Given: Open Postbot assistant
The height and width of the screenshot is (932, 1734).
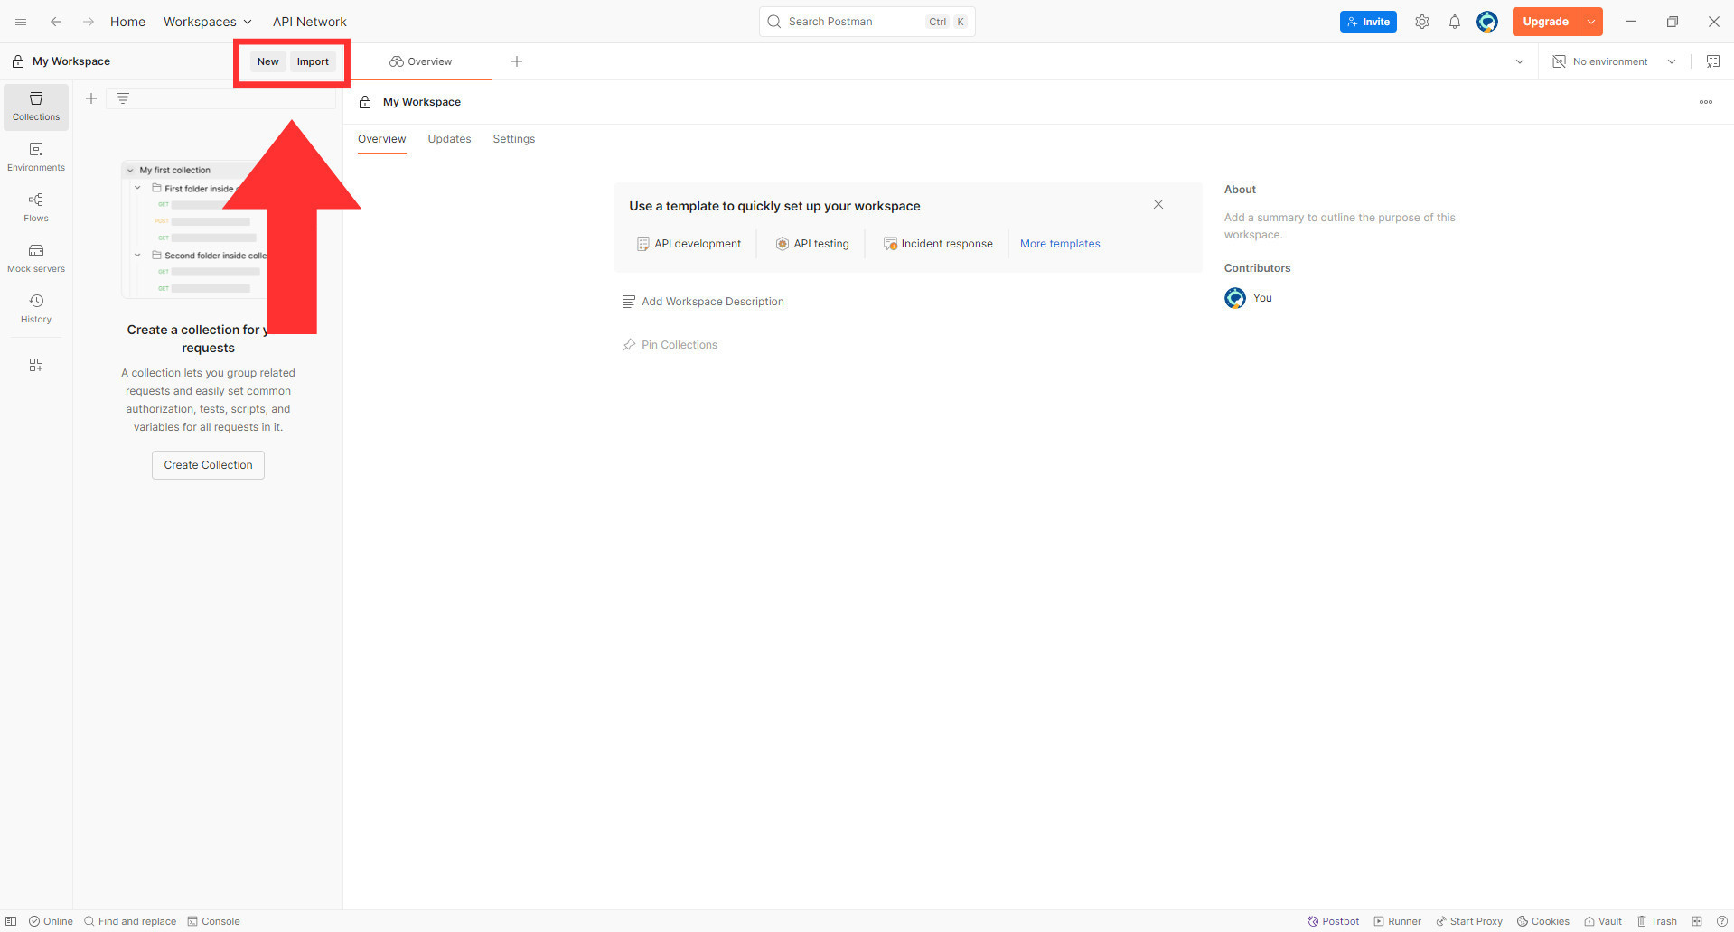Looking at the screenshot, I should [x=1333, y=921].
